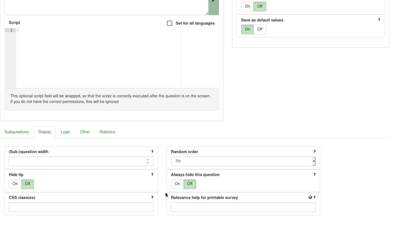Click the (Sub-)question width spinner arrows

[x=148, y=161]
